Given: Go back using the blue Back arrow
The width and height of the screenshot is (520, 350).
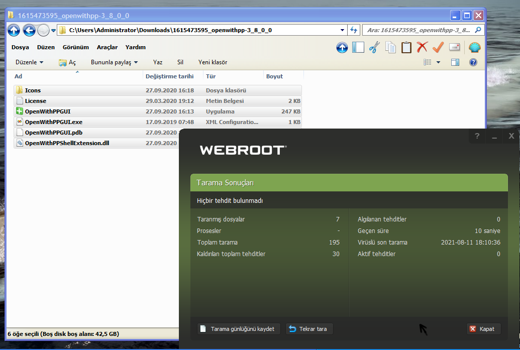Looking at the screenshot, I should tap(29, 31).
